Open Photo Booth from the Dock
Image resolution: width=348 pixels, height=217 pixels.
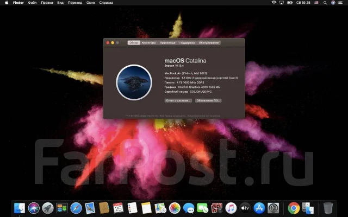coord(217,208)
